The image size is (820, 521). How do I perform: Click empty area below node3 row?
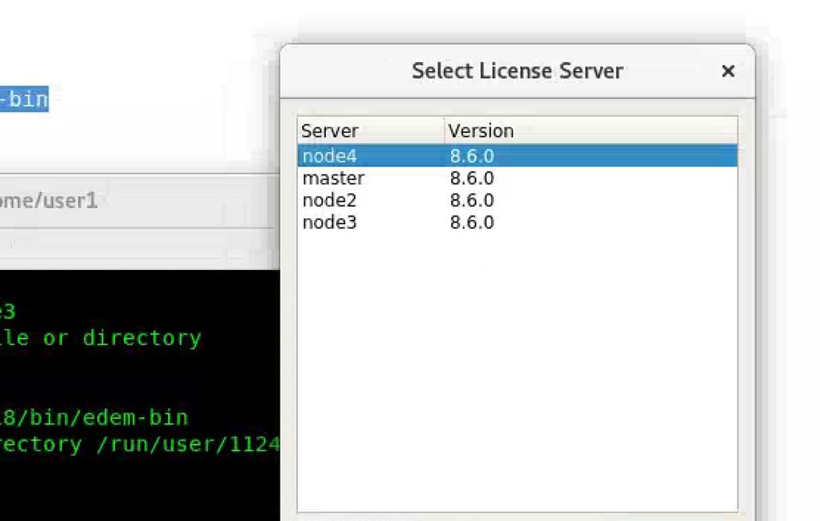[517, 358]
